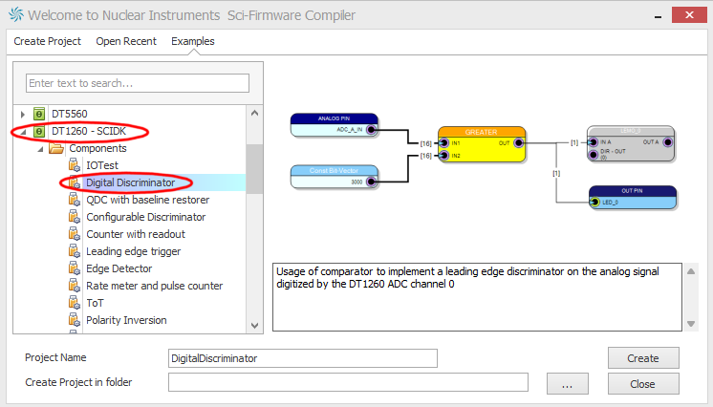The image size is (713, 407).
Task: Select Rate meter and pulse counter example
Action: pos(155,286)
